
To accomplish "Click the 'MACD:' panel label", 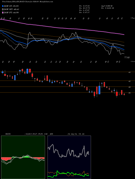I will pyautogui.click(x=8, y=134).
